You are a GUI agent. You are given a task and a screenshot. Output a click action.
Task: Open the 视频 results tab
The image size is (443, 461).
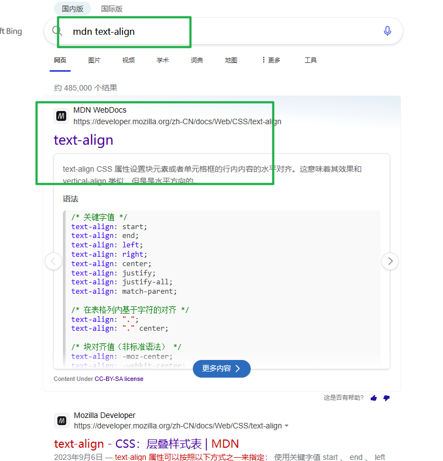point(129,60)
